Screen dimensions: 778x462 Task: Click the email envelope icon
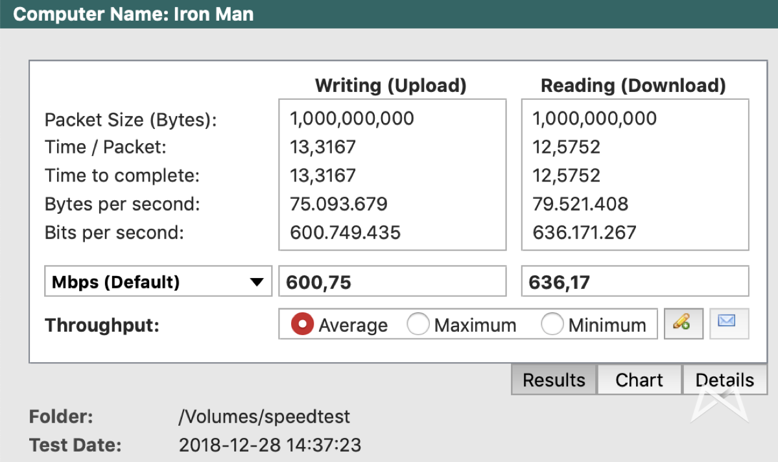(x=729, y=323)
